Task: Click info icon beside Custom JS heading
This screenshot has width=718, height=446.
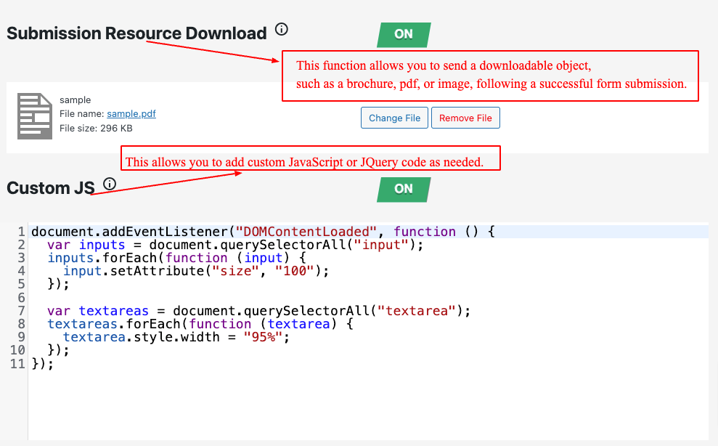Action: click(110, 184)
